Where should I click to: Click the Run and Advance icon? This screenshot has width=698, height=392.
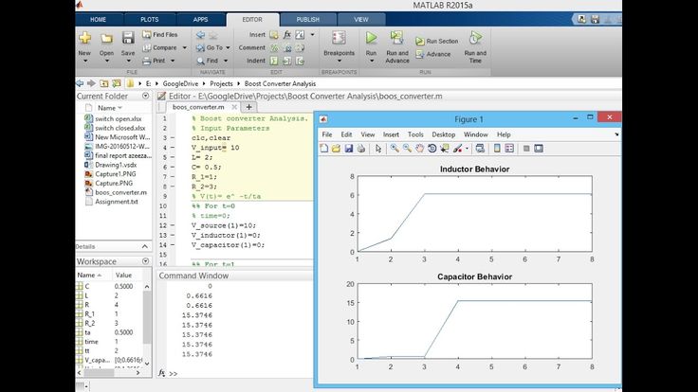(397, 42)
